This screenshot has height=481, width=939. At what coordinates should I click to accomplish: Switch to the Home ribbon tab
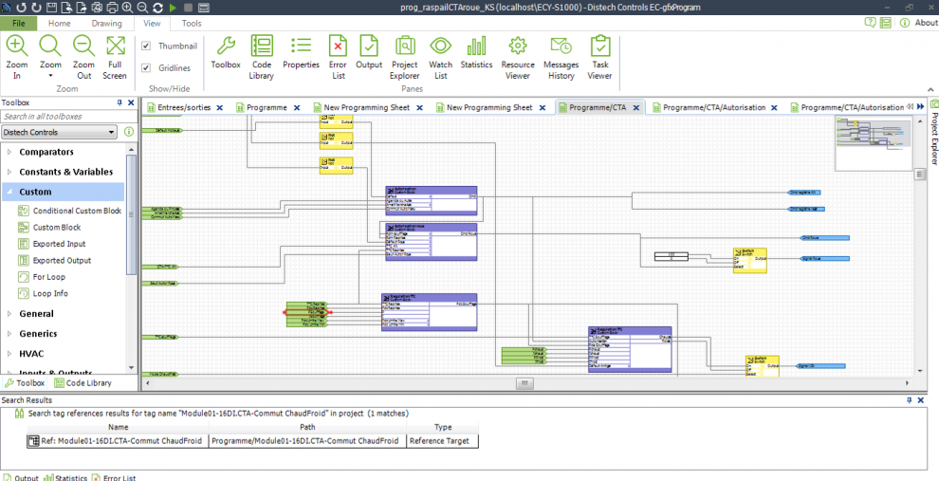tap(60, 24)
